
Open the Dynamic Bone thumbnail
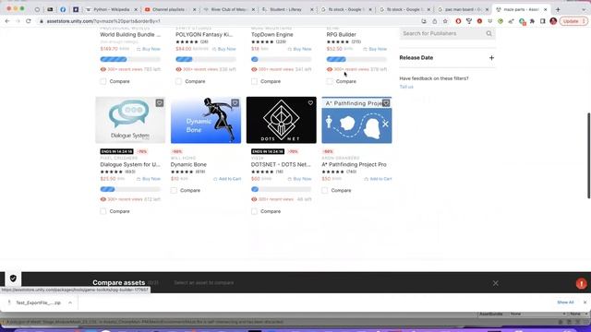click(206, 120)
